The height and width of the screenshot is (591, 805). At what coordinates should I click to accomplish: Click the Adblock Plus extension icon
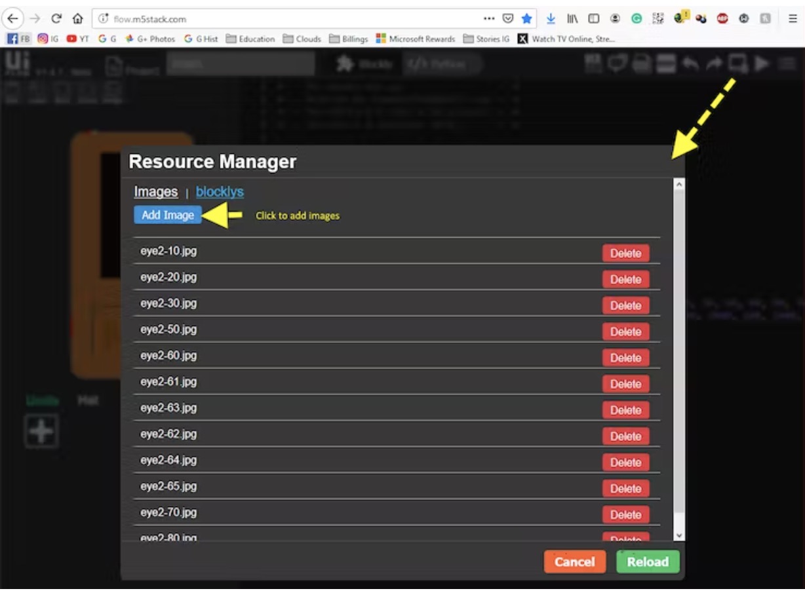tap(722, 19)
